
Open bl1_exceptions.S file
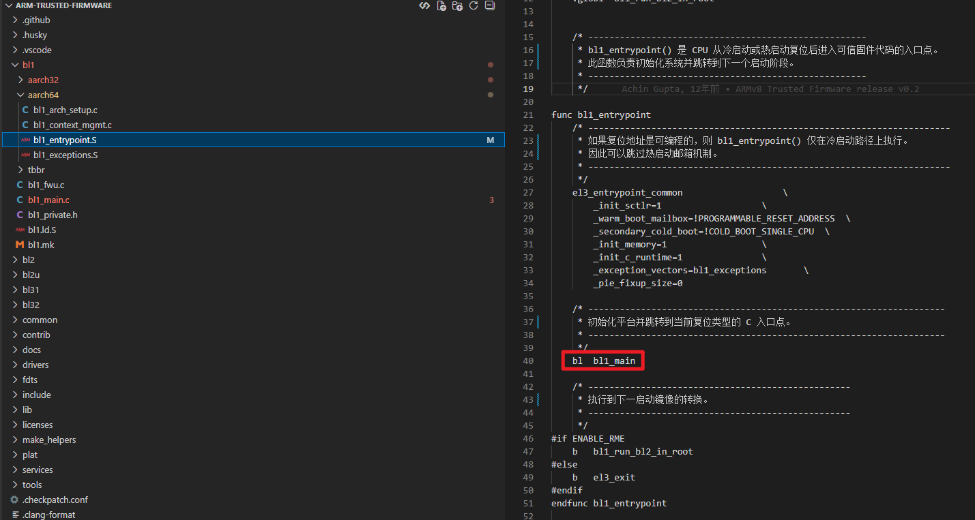point(66,155)
